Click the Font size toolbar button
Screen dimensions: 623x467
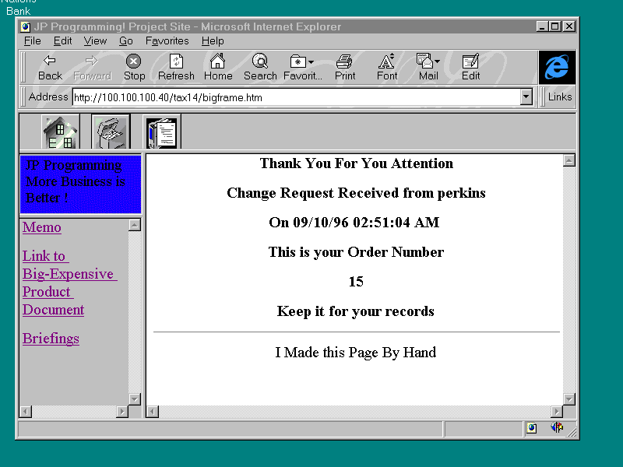pos(387,67)
